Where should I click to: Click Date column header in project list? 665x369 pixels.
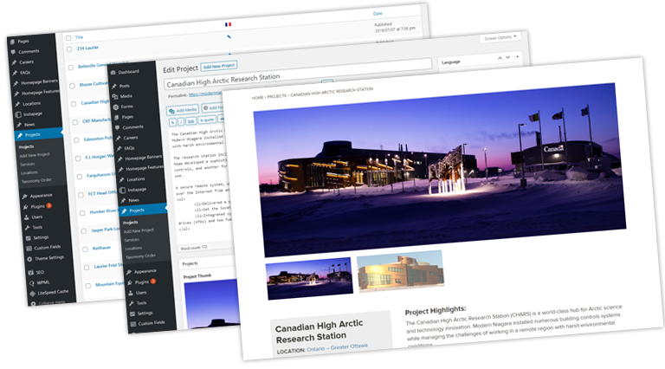pyautogui.click(x=377, y=14)
